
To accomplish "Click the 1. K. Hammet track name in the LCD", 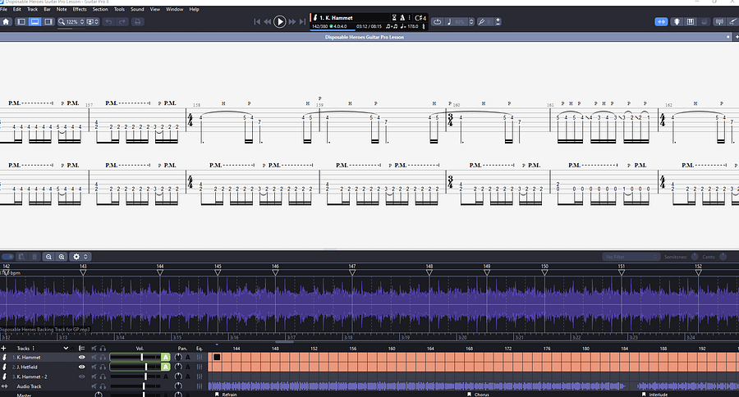I will [x=336, y=18].
